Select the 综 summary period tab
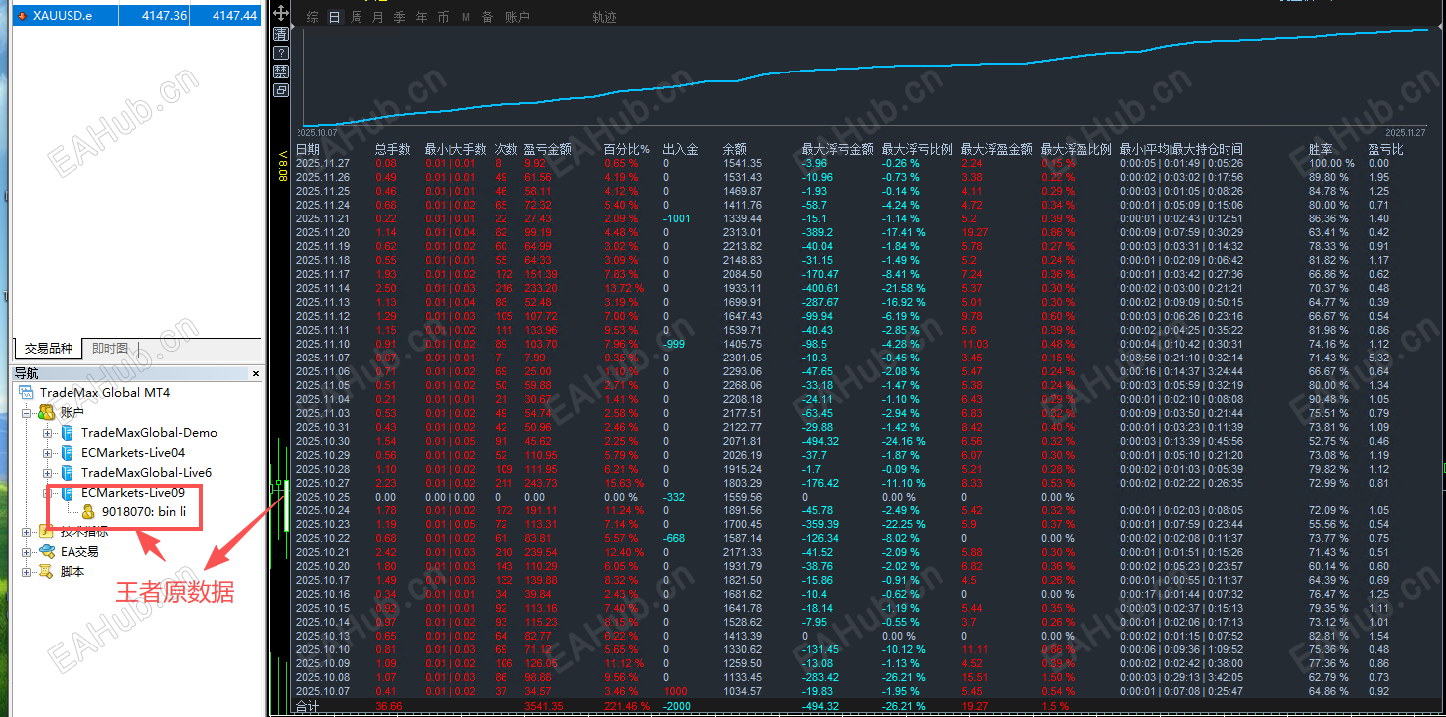 (313, 17)
